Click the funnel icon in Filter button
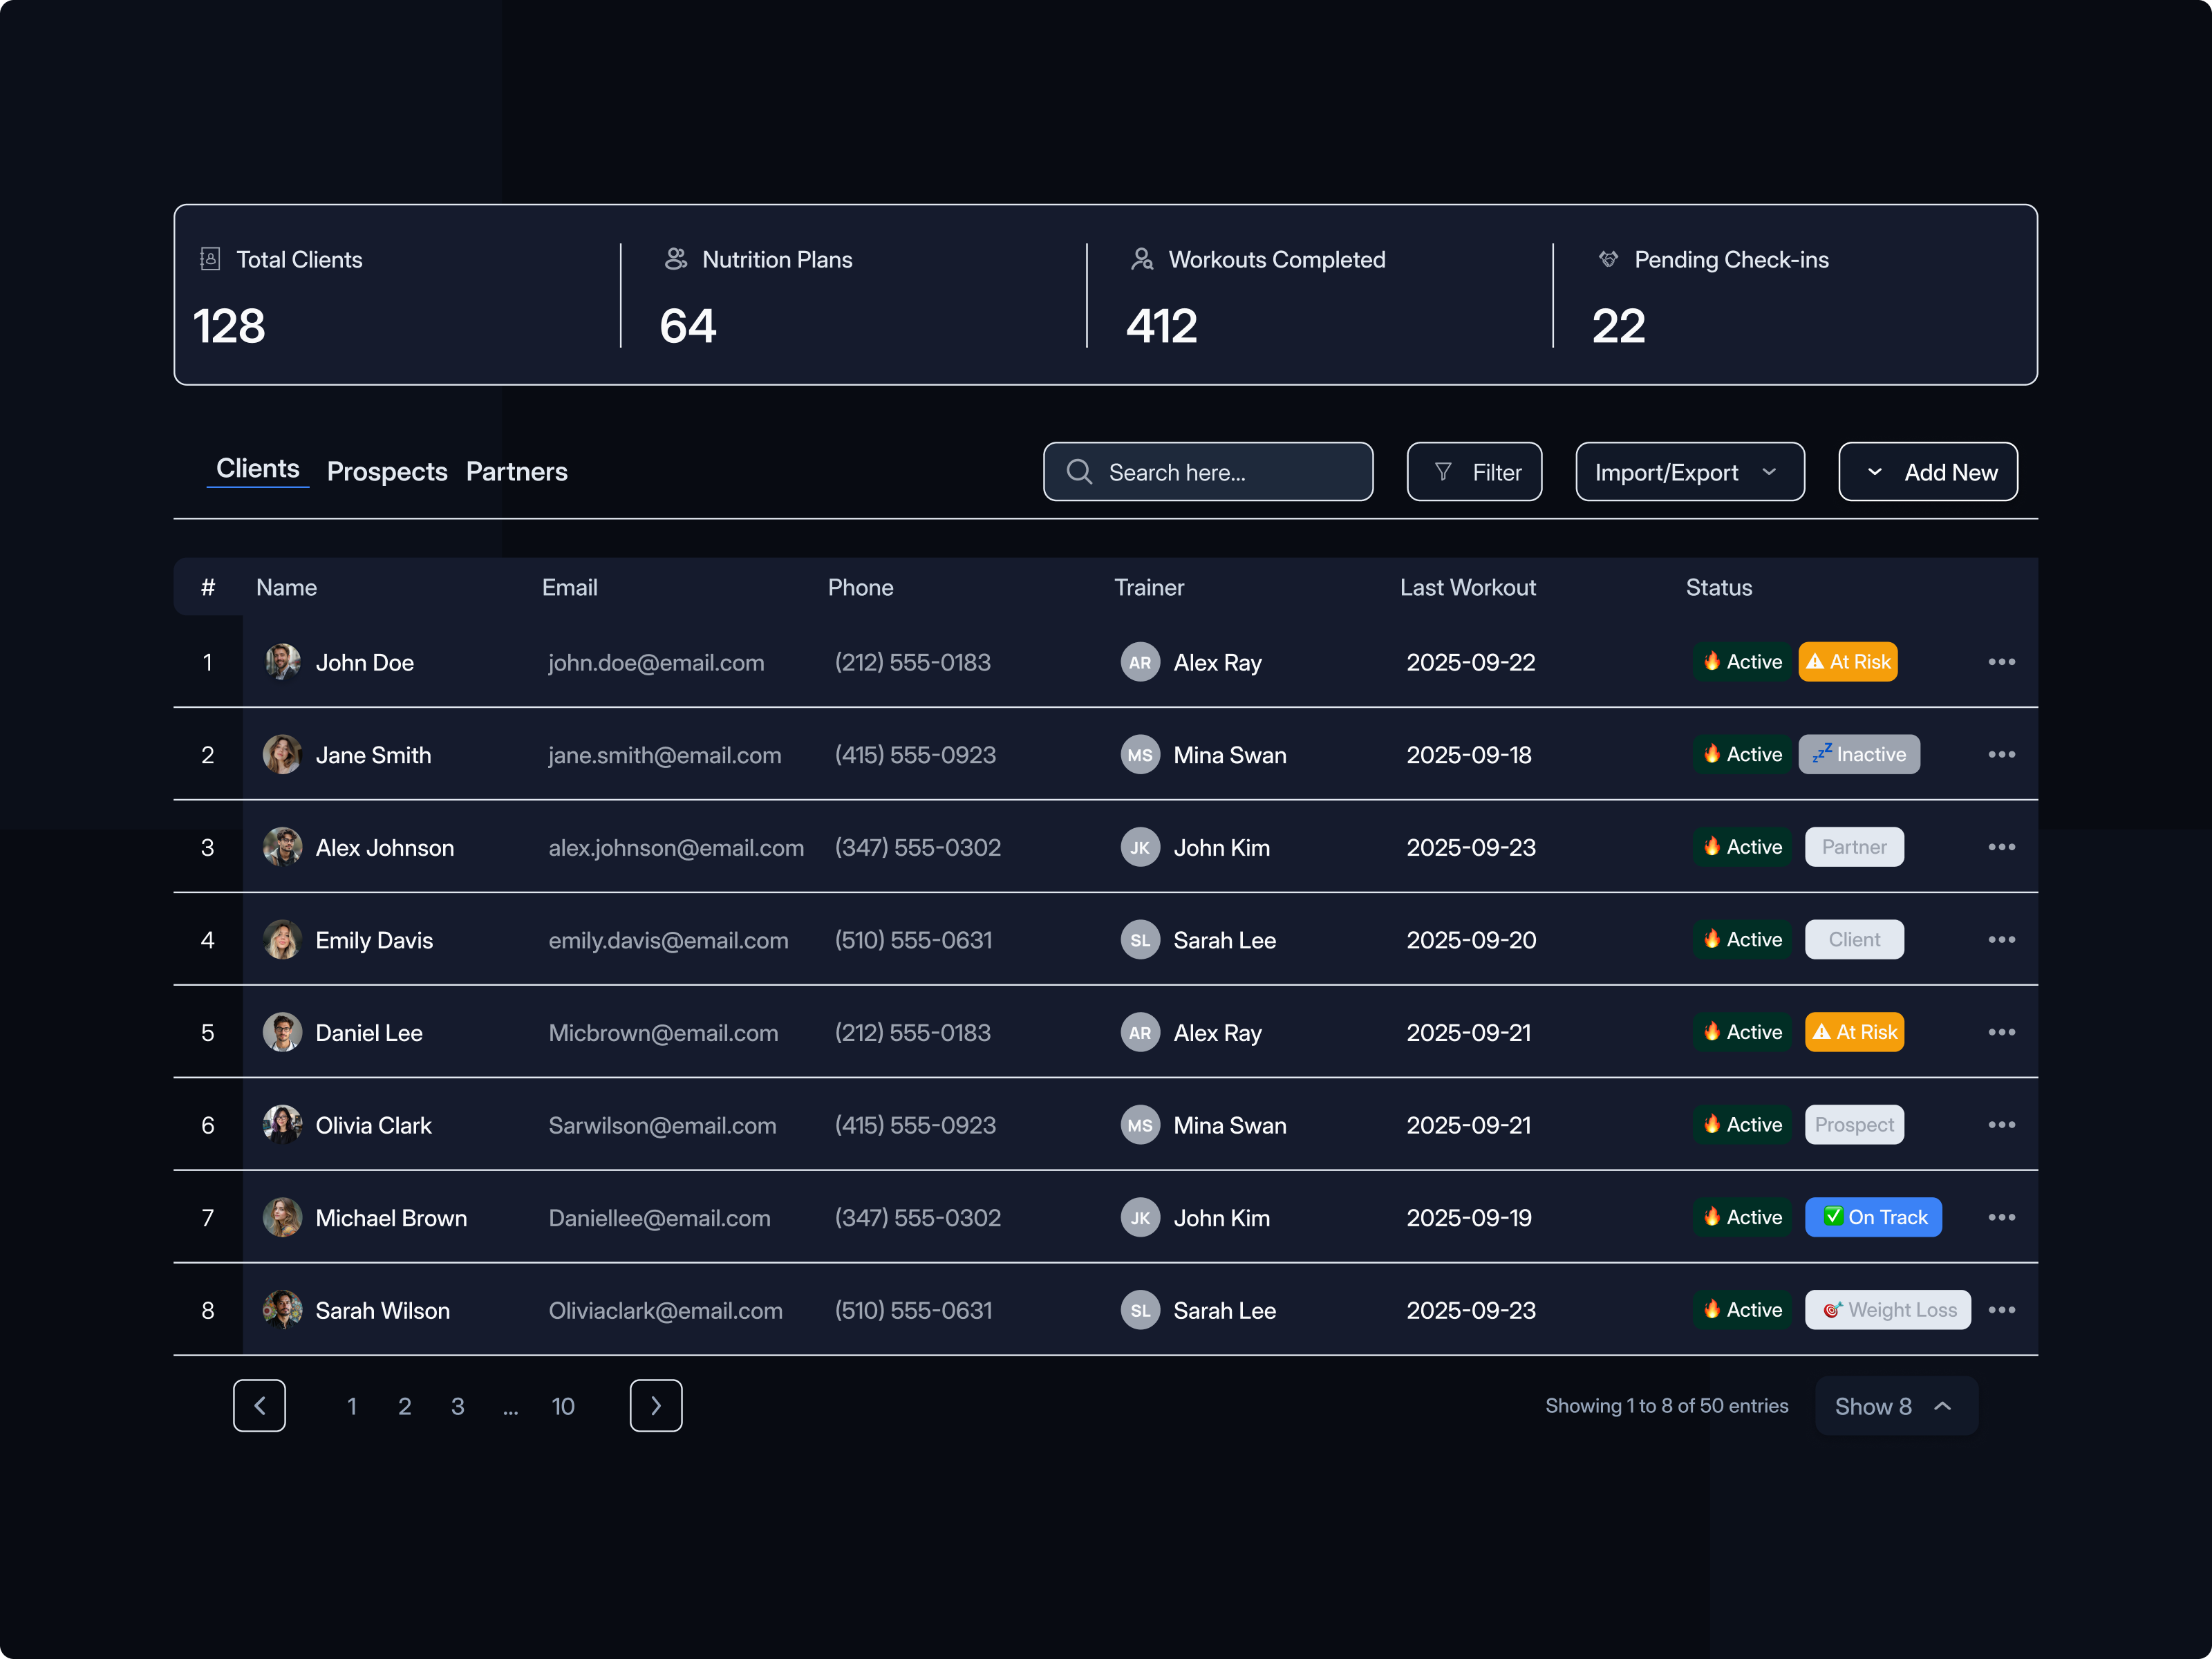Viewport: 2212px width, 1659px height. point(1444,471)
